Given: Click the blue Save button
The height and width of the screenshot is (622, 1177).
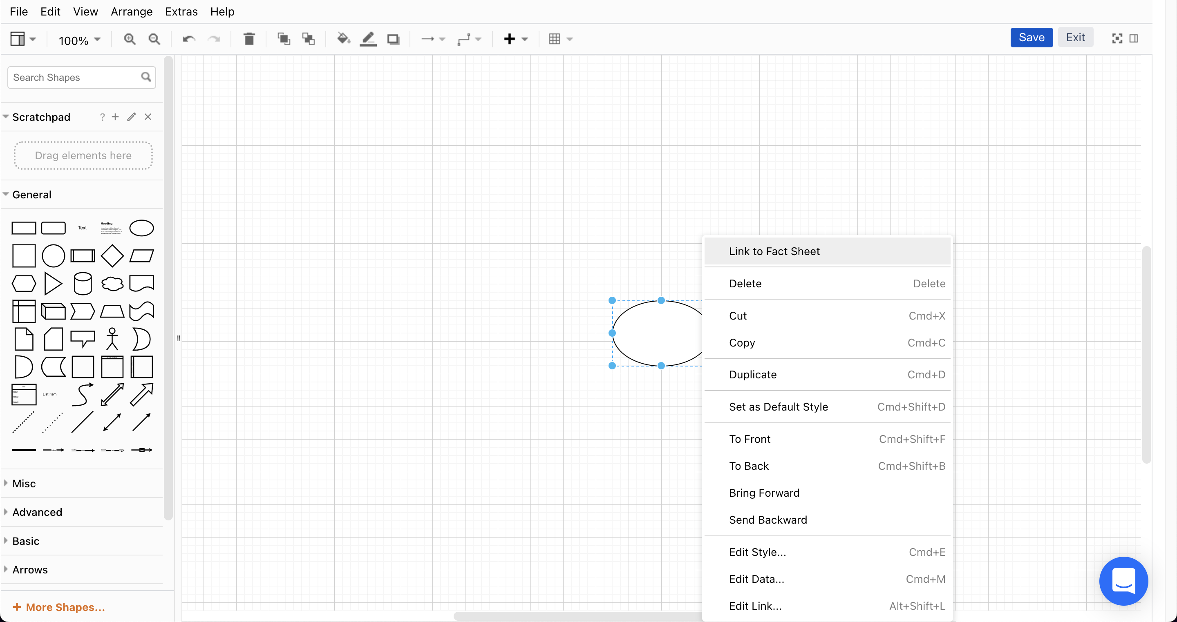Looking at the screenshot, I should pos(1031,38).
